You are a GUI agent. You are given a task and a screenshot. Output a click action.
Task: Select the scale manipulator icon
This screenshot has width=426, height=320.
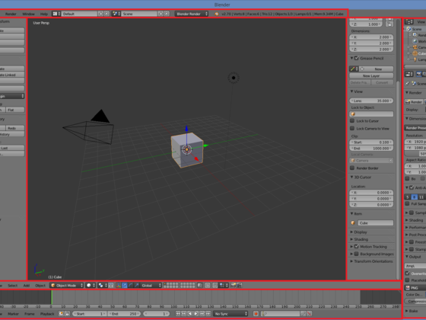pyautogui.click(x=137, y=285)
